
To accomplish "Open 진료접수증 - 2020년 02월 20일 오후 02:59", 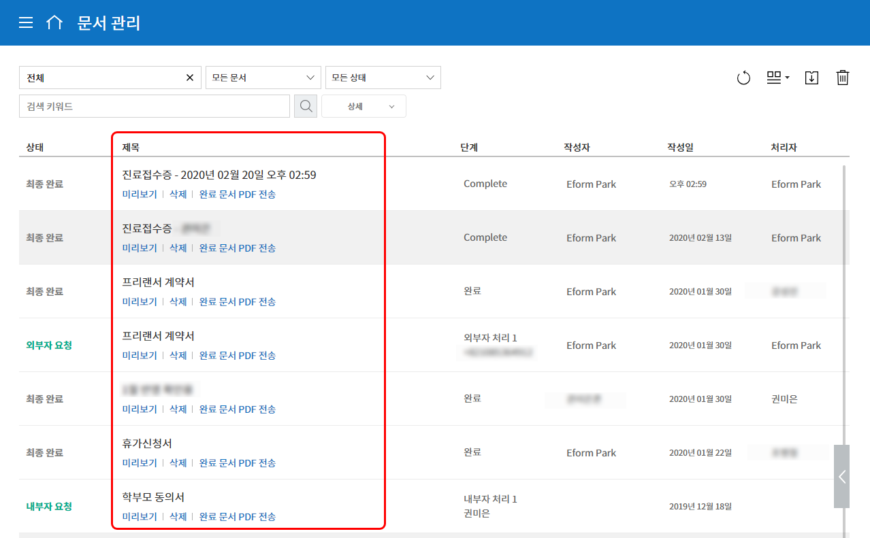I will [219, 175].
